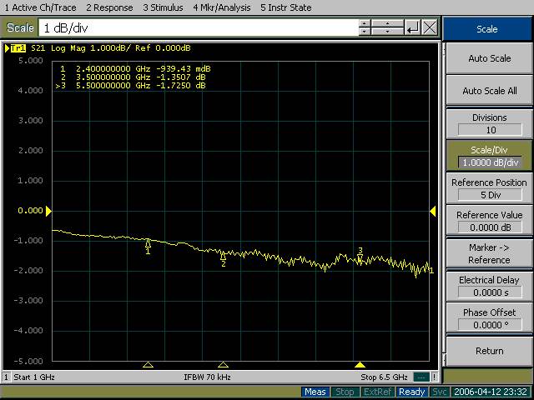
Task: Click the Tr1 trace label
Action: (x=18, y=48)
